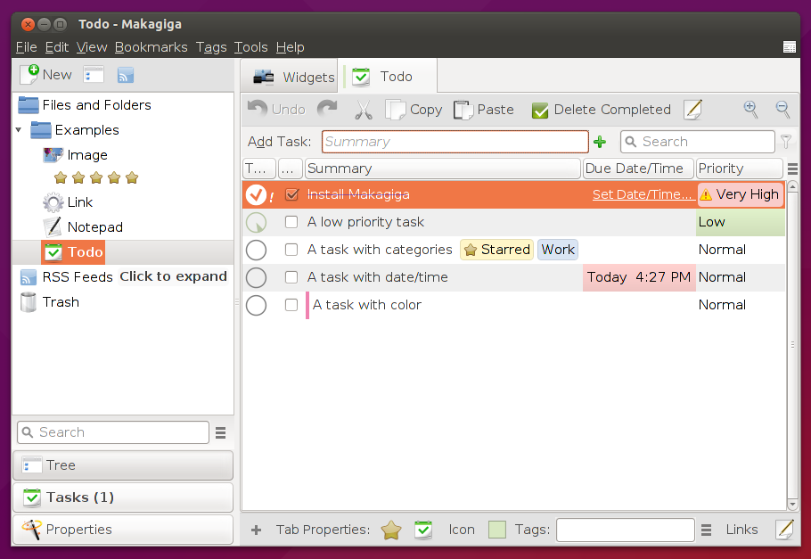
Task: Click the task list scrollbar down arrow
Action: [792, 504]
